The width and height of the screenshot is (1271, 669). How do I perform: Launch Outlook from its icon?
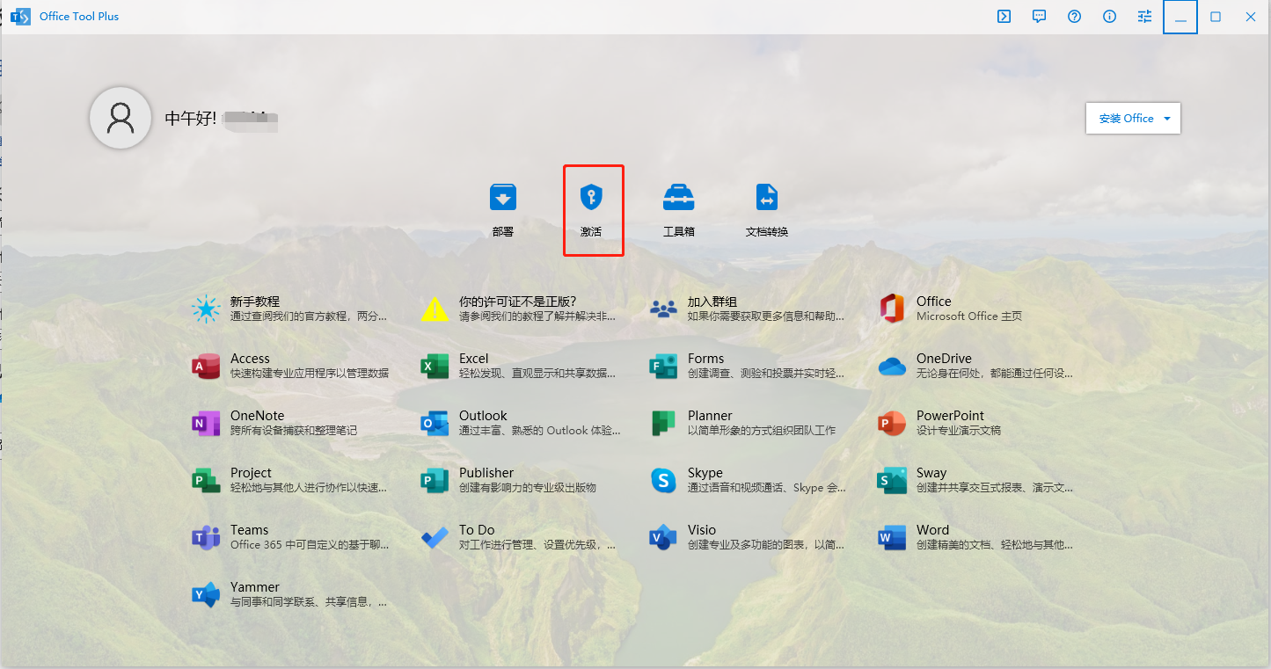pyautogui.click(x=435, y=423)
